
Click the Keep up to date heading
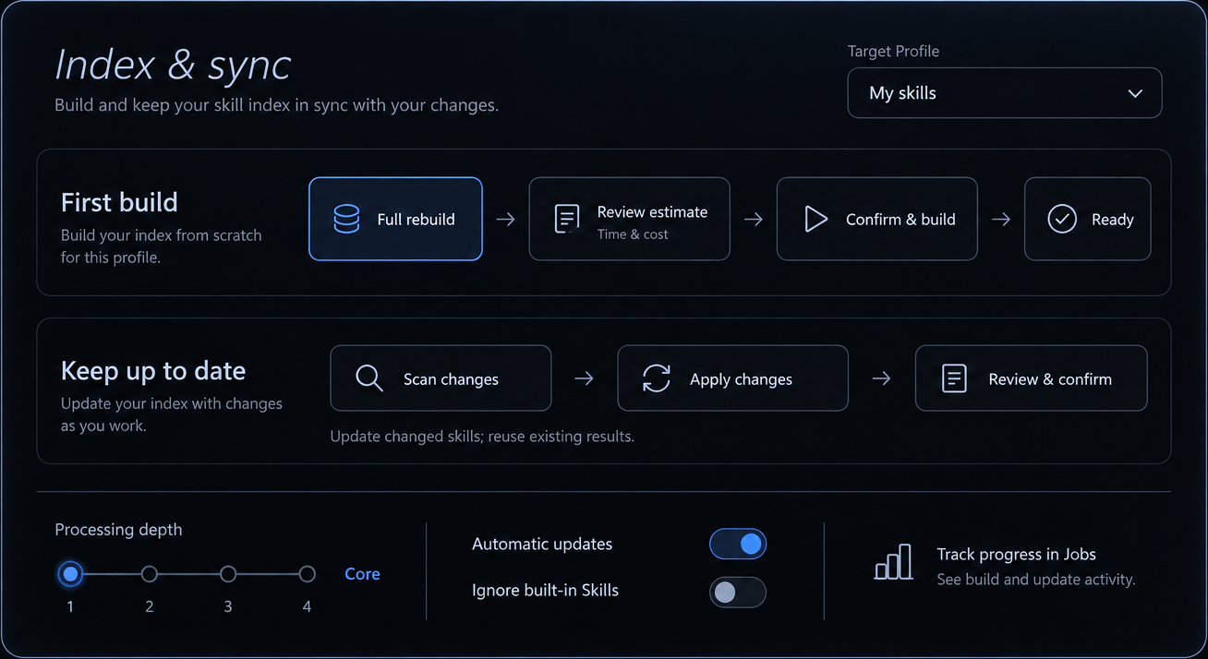(x=153, y=371)
